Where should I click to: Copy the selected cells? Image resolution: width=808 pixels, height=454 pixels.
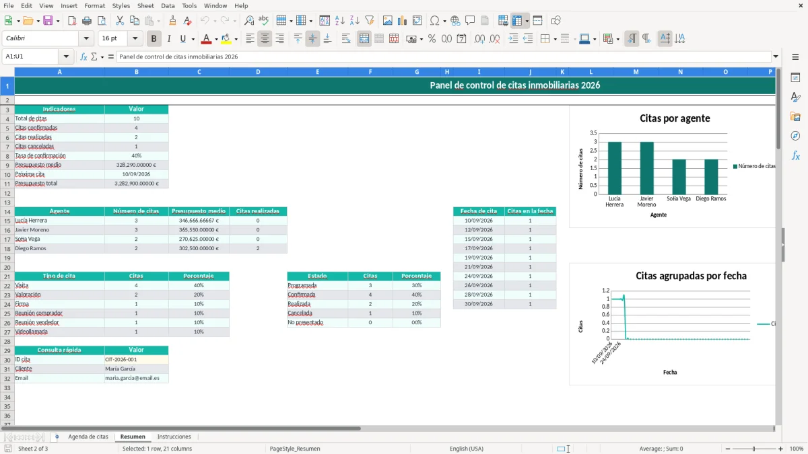(135, 21)
